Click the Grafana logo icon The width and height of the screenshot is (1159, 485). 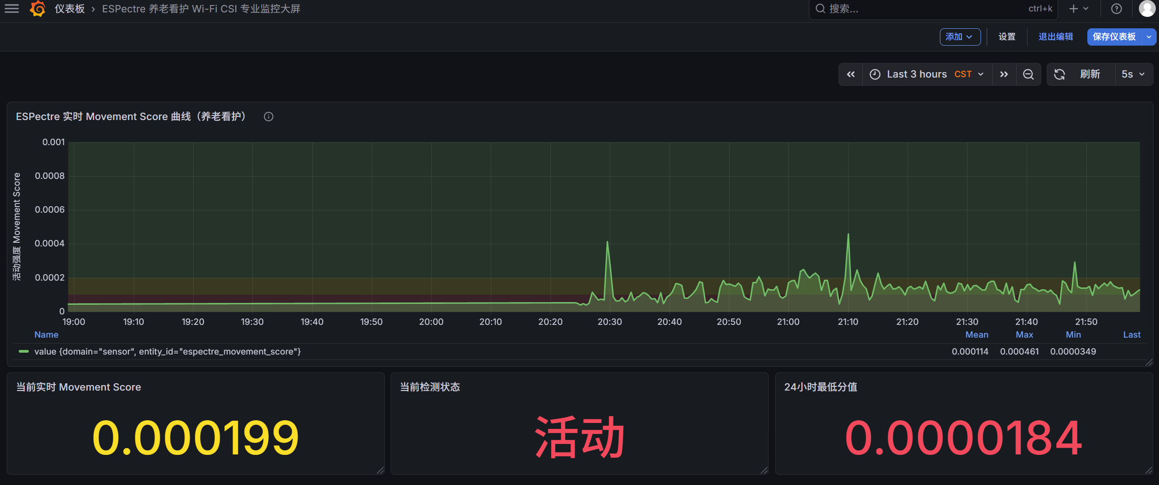pyautogui.click(x=38, y=9)
